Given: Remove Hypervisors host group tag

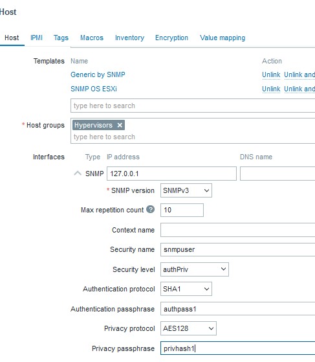Looking at the screenshot, I should (x=120, y=125).
